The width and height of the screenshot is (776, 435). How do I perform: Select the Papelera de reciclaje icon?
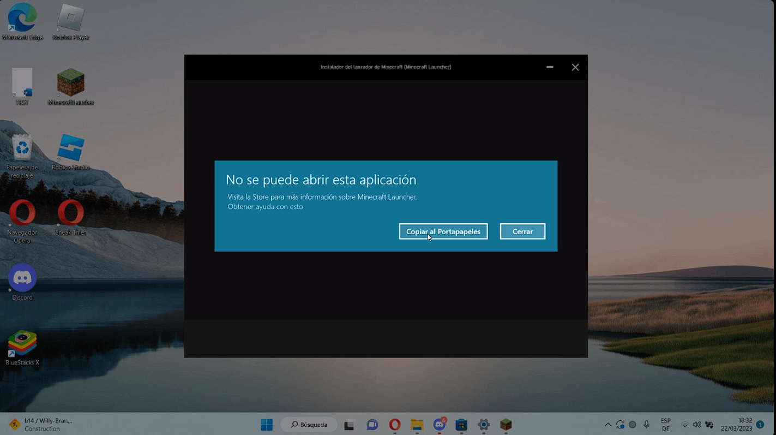22,156
